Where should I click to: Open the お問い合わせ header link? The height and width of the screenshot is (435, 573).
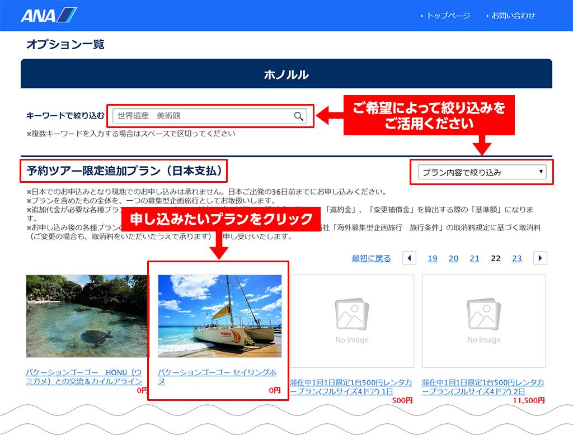coord(513,16)
